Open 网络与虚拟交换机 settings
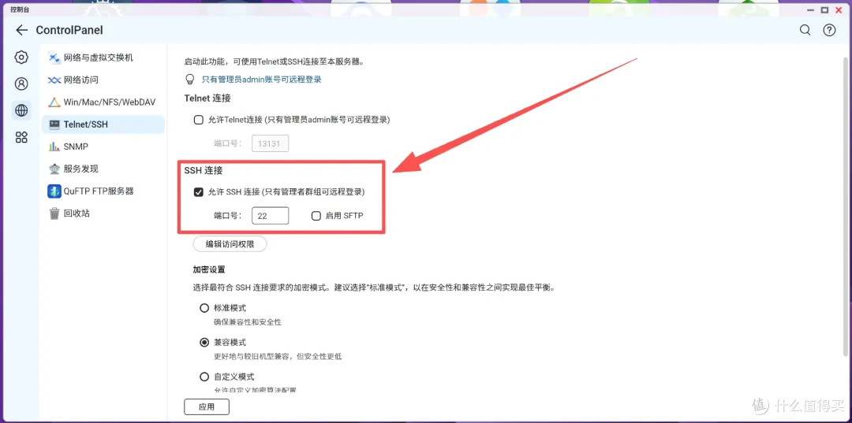Viewport: 852px width, 423px height. [103, 58]
